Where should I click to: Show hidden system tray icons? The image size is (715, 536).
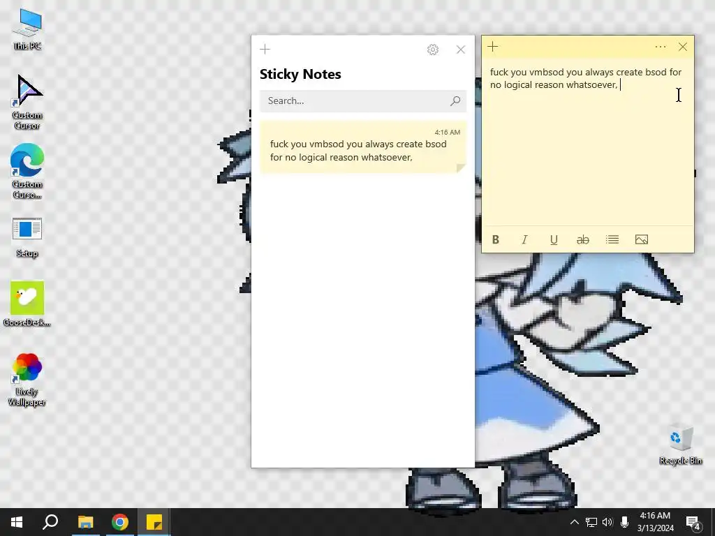tap(575, 522)
